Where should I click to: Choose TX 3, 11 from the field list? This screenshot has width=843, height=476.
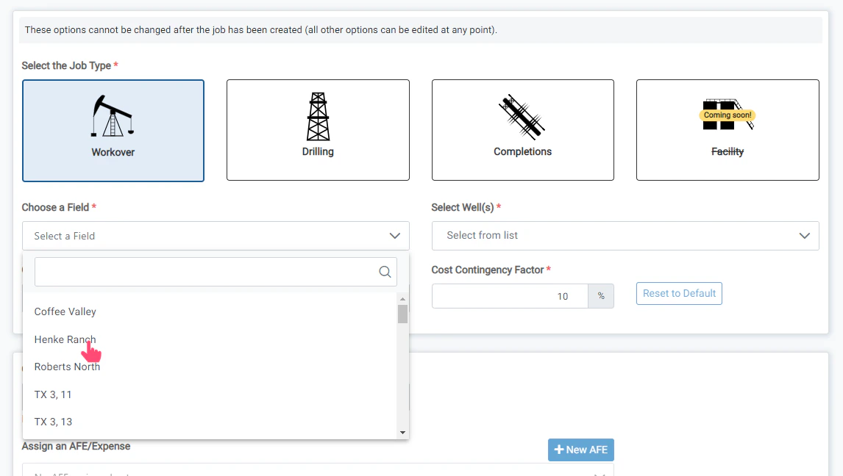click(x=210, y=394)
